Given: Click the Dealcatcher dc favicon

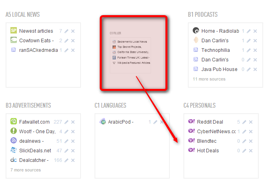Looking at the screenshot, I should [x=14, y=160].
